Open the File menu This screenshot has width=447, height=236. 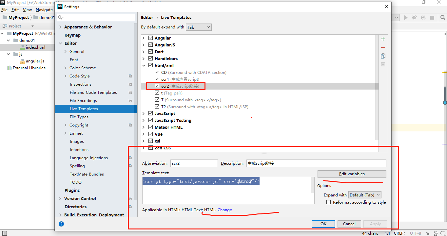coord(4,10)
